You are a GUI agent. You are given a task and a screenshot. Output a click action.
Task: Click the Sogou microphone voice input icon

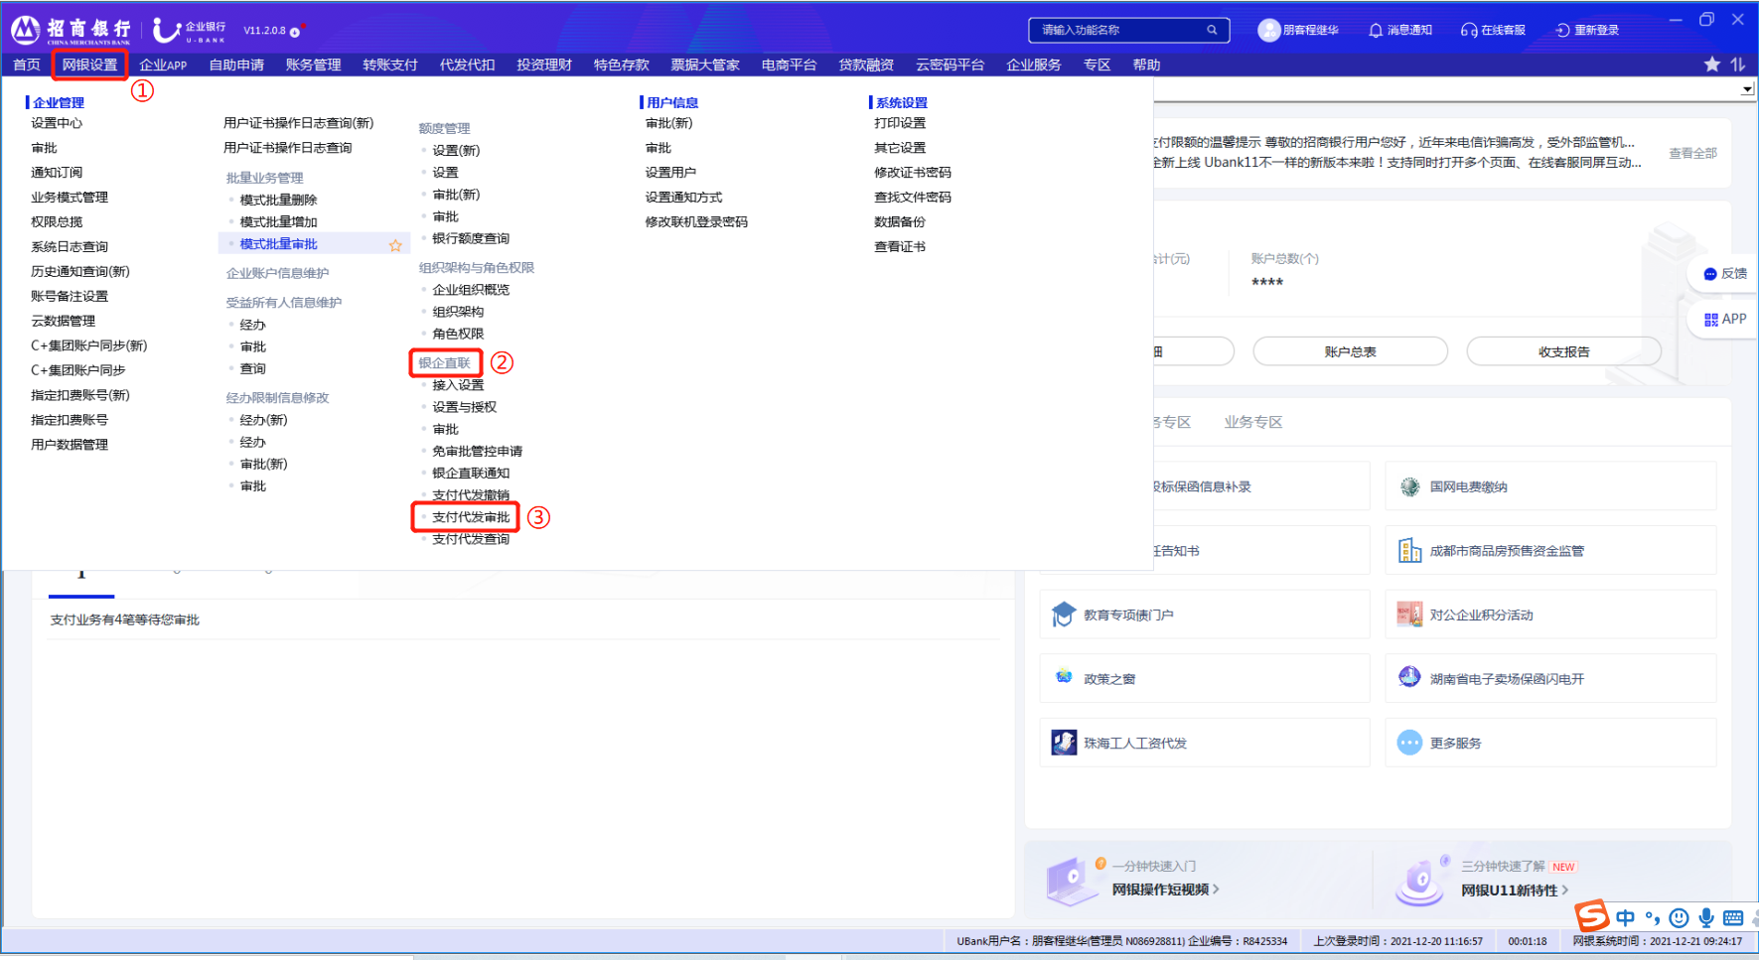pyautogui.click(x=1705, y=917)
